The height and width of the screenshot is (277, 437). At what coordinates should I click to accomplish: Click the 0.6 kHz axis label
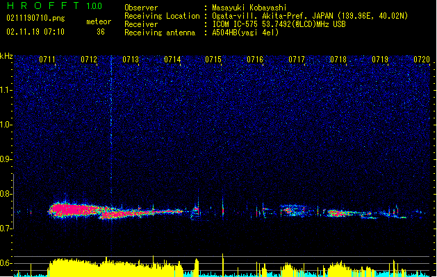[x=6, y=263]
